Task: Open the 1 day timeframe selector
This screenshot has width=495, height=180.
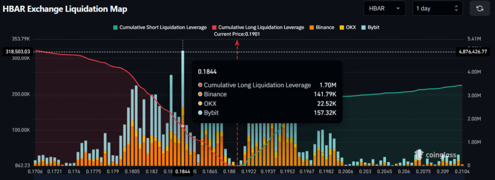Action: [x=437, y=9]
